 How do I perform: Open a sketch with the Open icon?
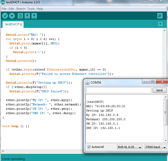[x=27, y=16]
